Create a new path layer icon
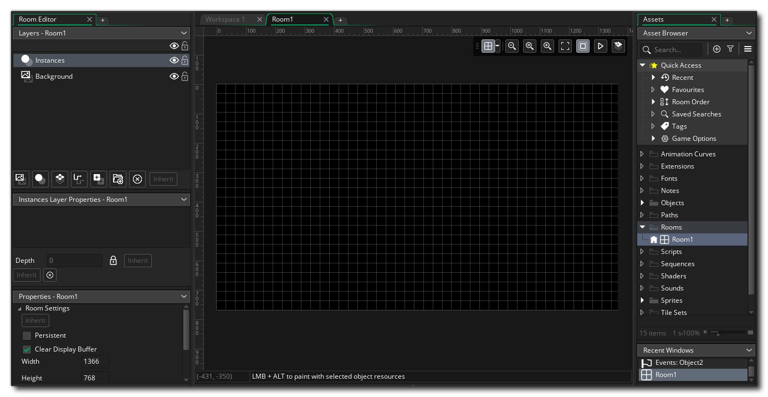 click(x=79, y=179)
